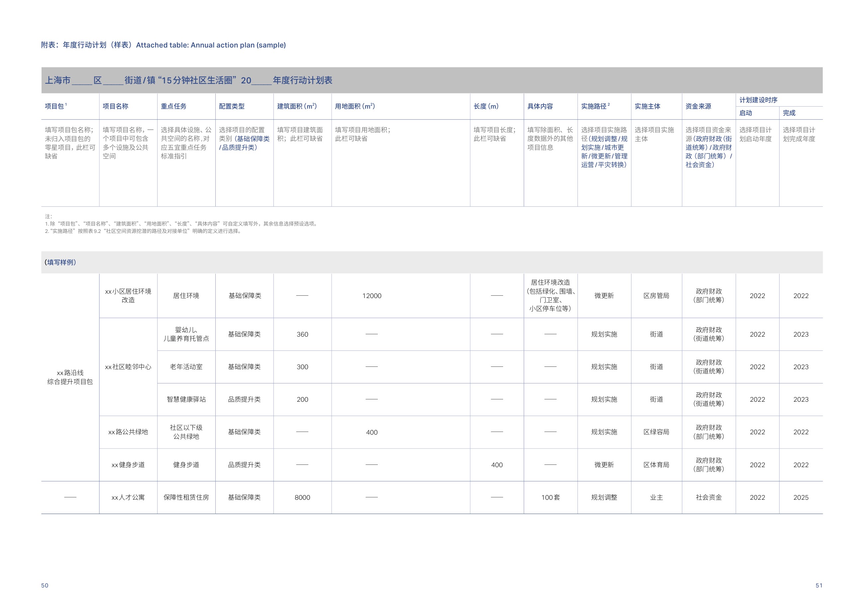Click the '（填写样例）' section label

60,262
